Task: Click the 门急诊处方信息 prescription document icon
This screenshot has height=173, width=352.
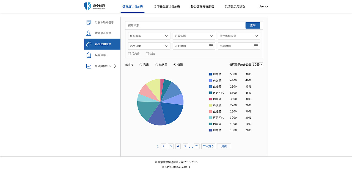Action: pyautogui.click(x=89, y=22)
